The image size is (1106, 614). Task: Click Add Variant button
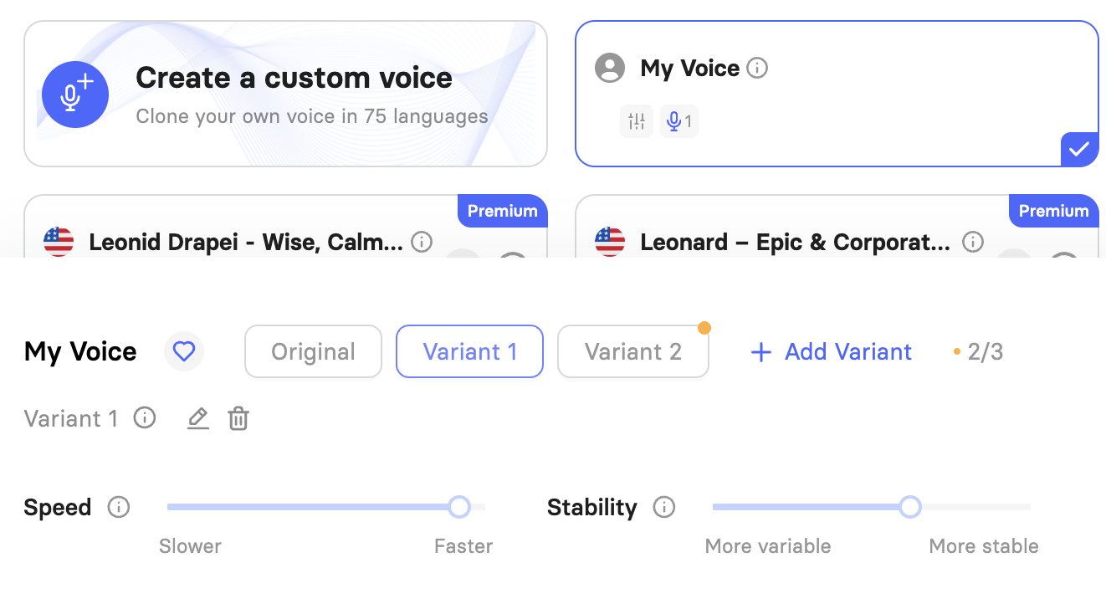coord(831,352)
